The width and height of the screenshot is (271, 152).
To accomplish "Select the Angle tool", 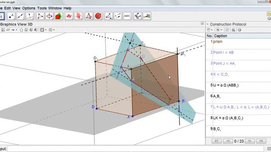I will 108,16.
